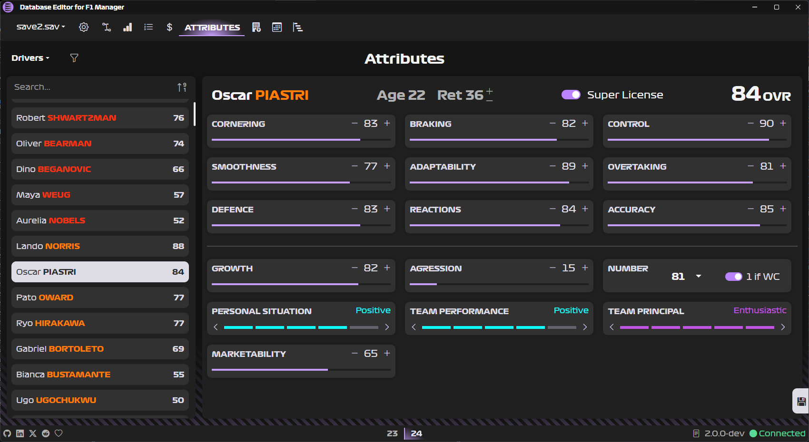The width and height of the screenshot is (809, 442).
Task: Click the floppy disk save icon
Action: [801, 402]
